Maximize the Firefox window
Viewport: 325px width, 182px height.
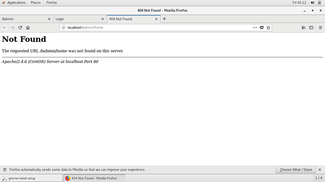click(x=313, y=10)
